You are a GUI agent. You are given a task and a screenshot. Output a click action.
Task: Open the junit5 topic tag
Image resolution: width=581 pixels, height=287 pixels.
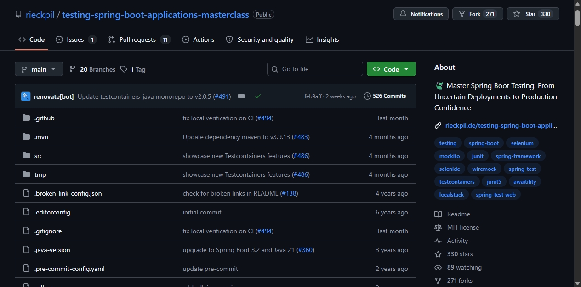pos(494,182)
